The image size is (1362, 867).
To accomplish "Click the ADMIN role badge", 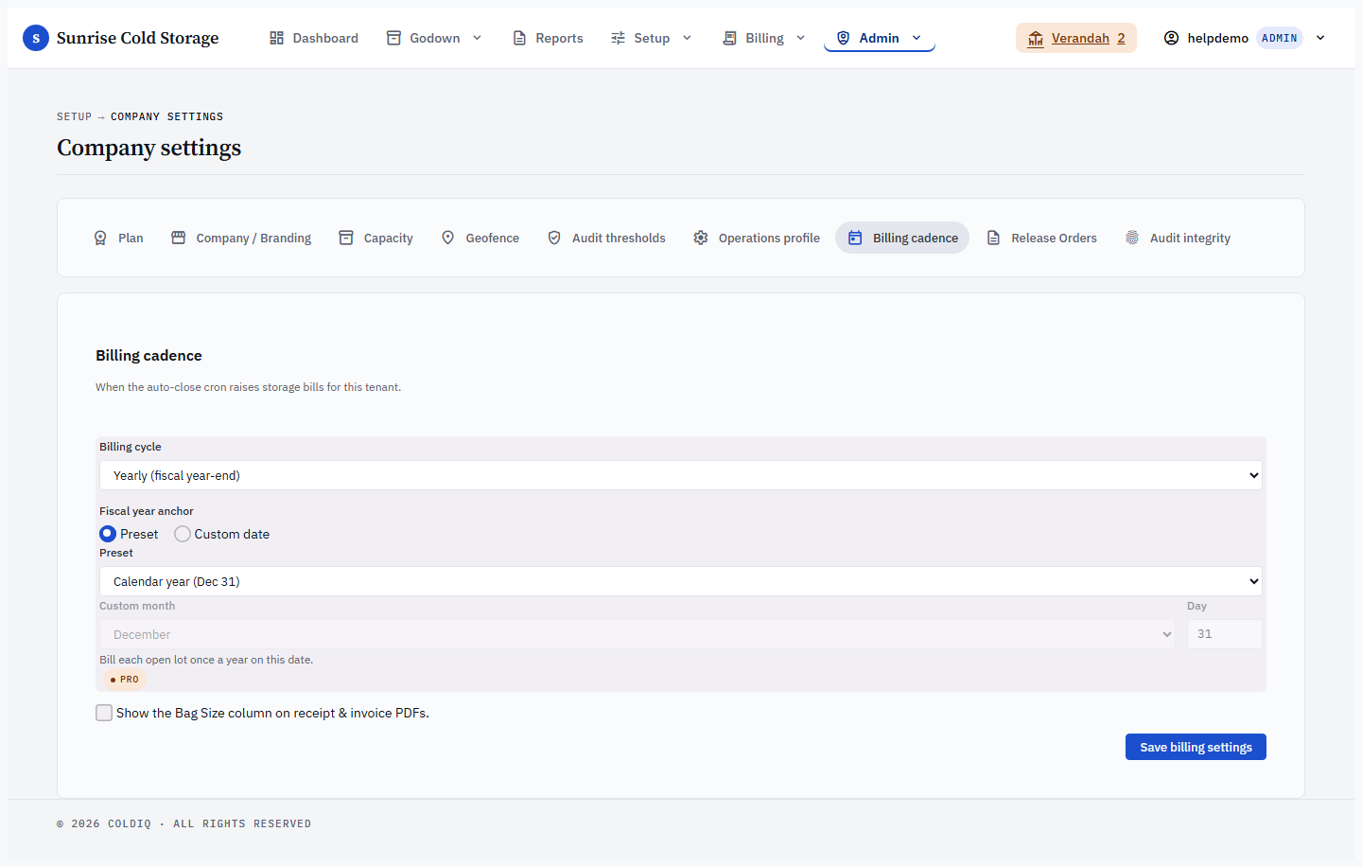I will click(x=1280, y=38).
